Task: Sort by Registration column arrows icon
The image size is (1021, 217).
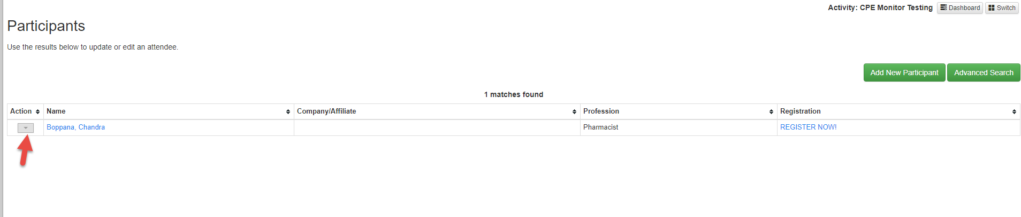Action: tap(1014, 111)
